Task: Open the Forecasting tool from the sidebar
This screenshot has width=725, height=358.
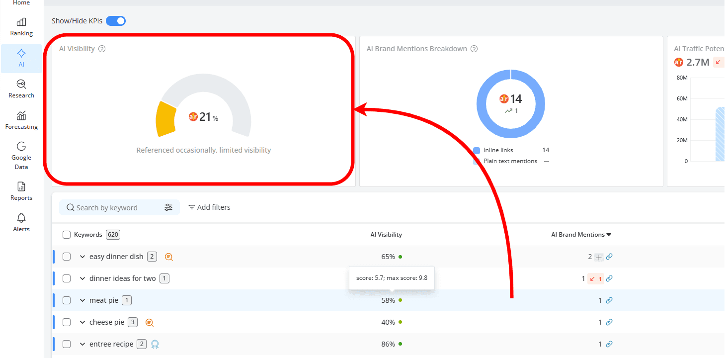Action: pos(21,120)
